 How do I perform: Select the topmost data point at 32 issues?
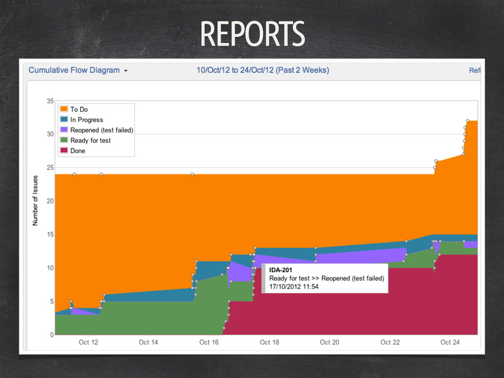(x=468, y=121)
